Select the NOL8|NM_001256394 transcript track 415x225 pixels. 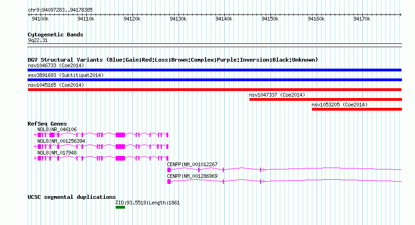[101, 147]
